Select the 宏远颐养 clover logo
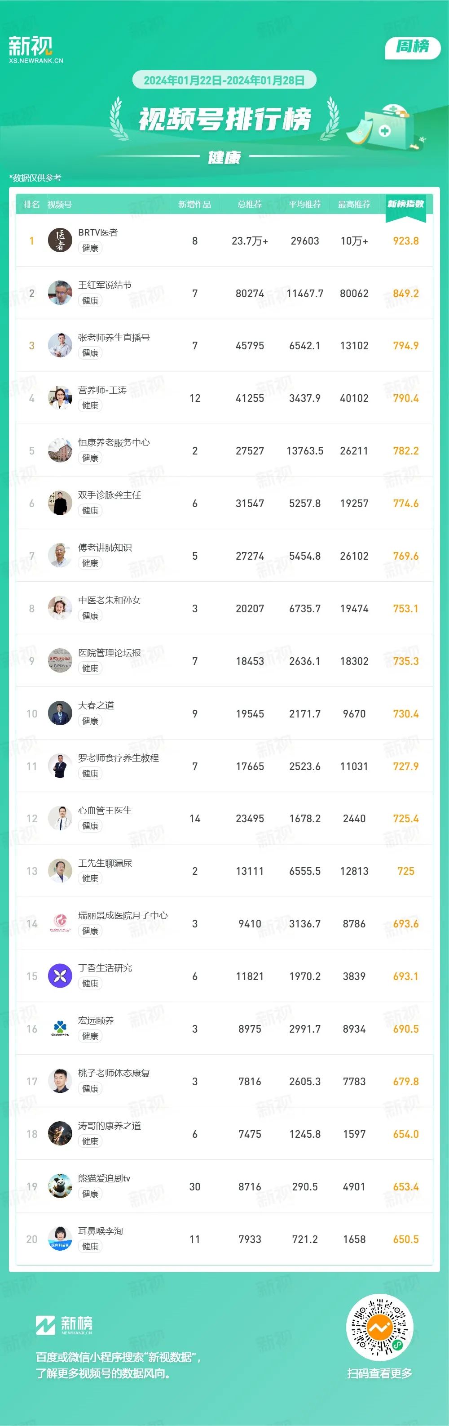Screen dimensions: 449x1426 (60, 1029)
